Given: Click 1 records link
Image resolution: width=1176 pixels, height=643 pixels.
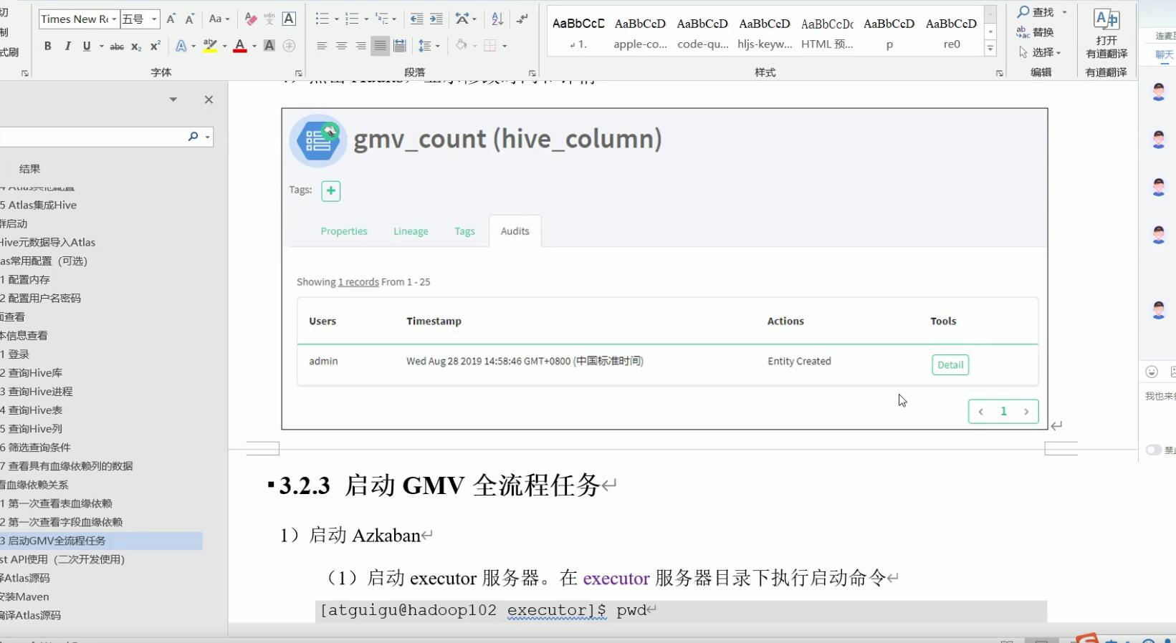Looking at the screenshot, I should (x=358, y=282).
